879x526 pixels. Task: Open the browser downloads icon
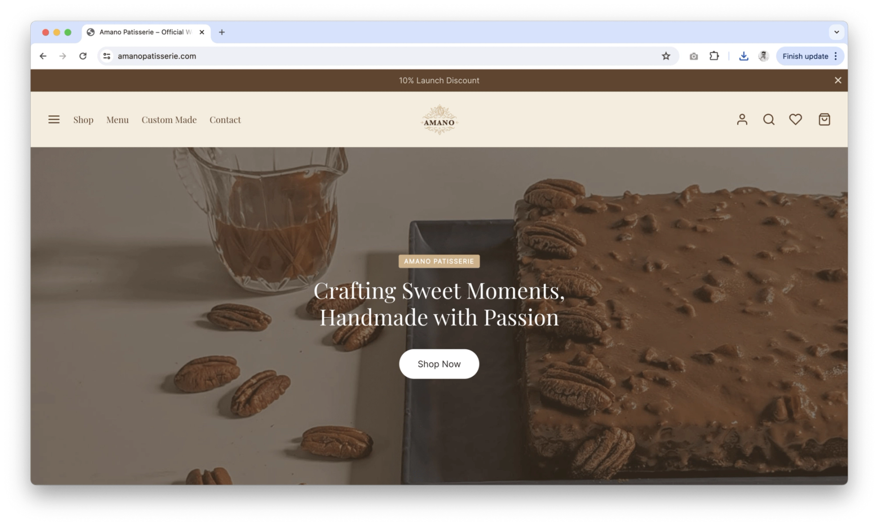coord(743,56)
